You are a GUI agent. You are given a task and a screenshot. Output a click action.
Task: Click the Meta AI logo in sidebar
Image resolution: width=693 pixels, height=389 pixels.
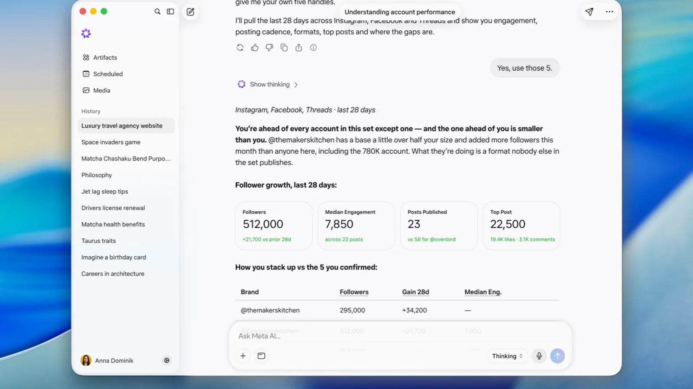tap(86, 34)
